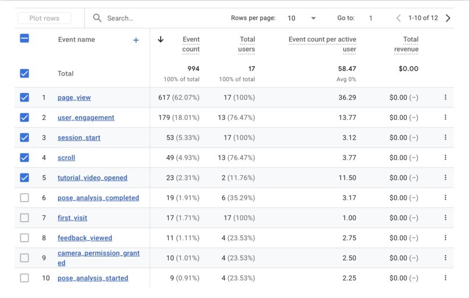
Task: Go to next page with right chevron
Action: [x=448, y=18]
